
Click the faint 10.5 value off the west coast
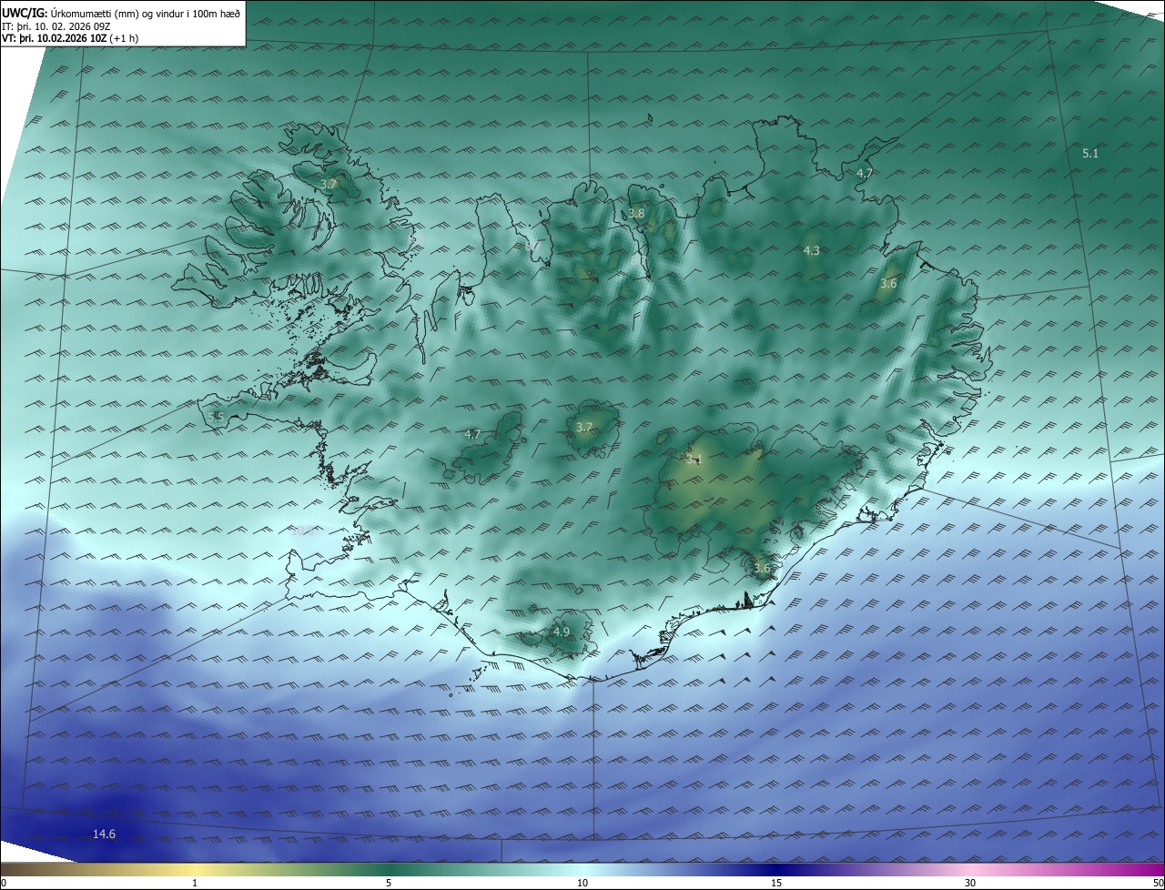coord(303,531)
